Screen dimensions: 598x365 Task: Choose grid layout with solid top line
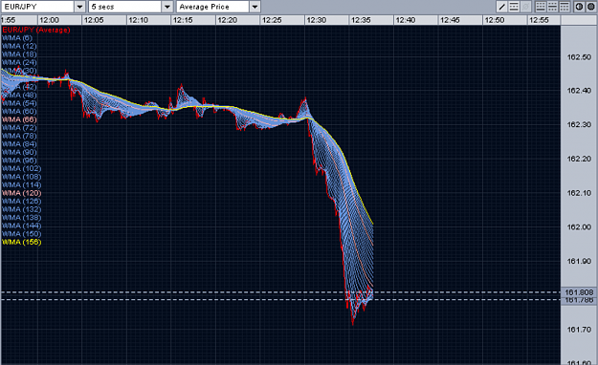click(565, 7)
